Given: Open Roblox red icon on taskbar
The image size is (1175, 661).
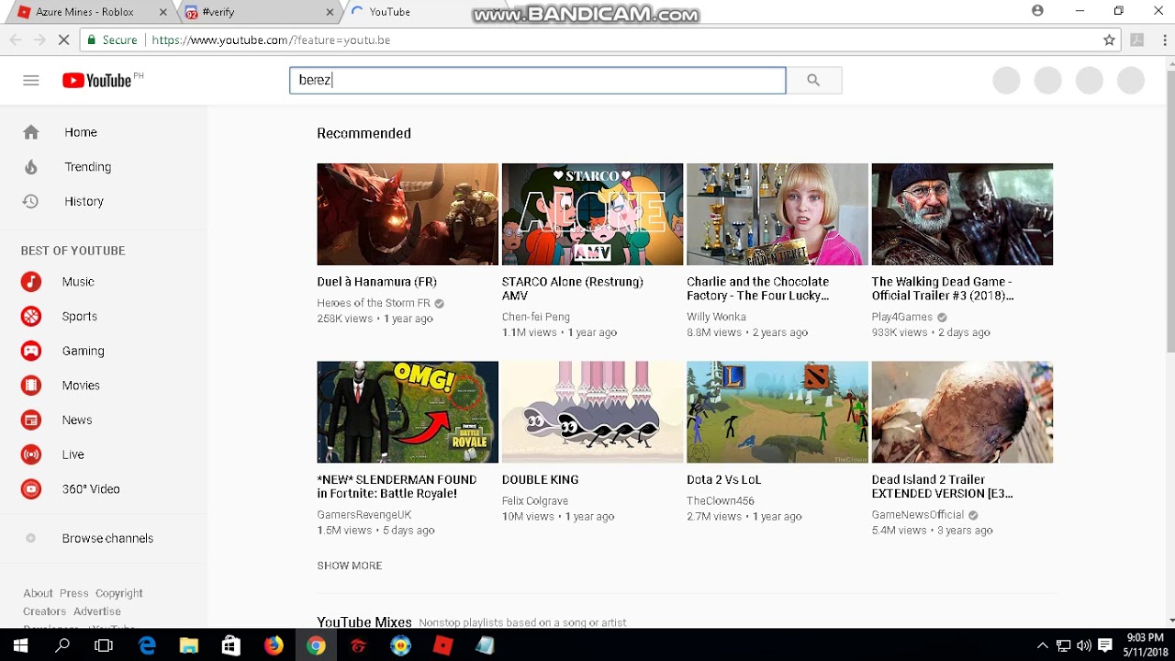Looking at the screenshot, I should click(442, 645).
